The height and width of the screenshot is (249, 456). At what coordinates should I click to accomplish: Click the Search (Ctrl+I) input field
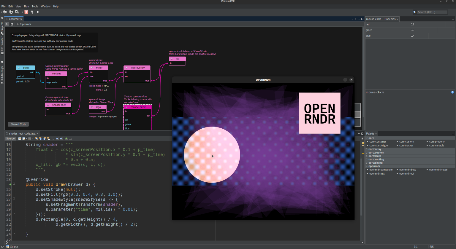432,12
